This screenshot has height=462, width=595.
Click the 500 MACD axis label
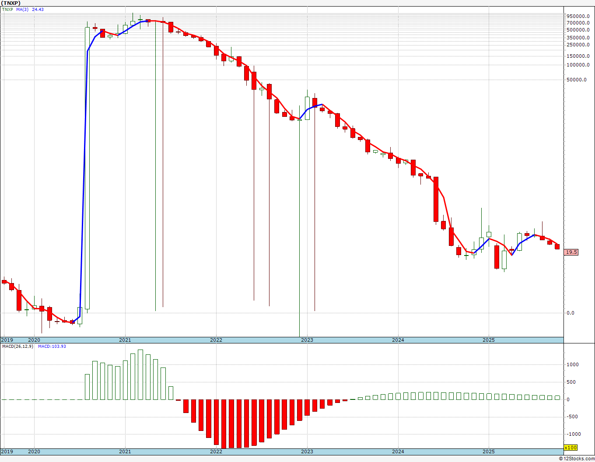pos(571,382)
